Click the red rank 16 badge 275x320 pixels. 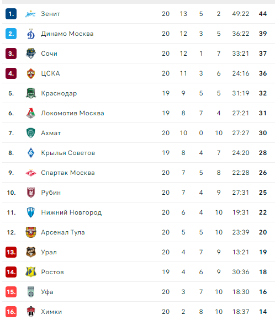pos(11,312)
